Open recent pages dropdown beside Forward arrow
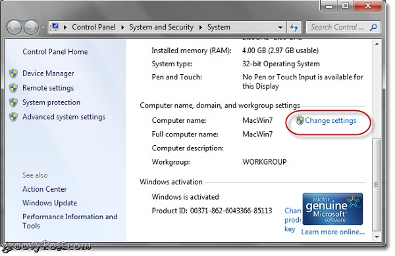Screen dimensions: 395x256 coord(43,28)
